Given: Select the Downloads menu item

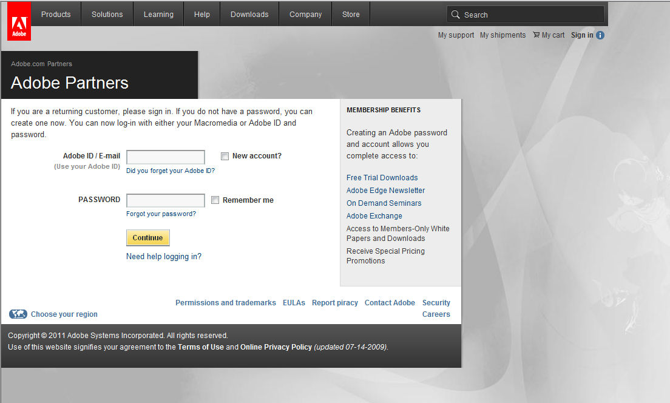Looking at the screenshot, I should click(x=249, y=14).
